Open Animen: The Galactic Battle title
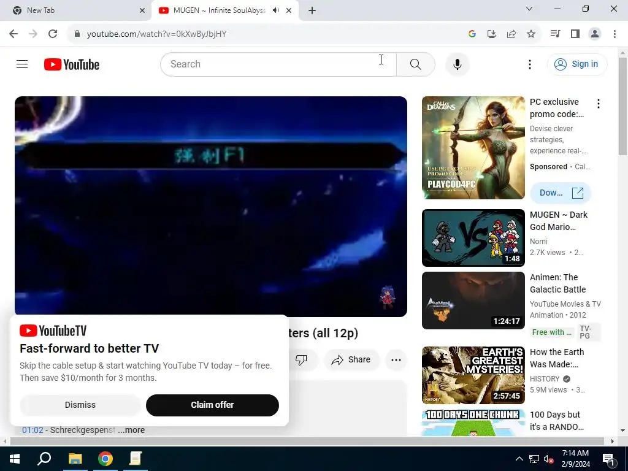Viewport: 628px width, 471px height. pos(557,283)
